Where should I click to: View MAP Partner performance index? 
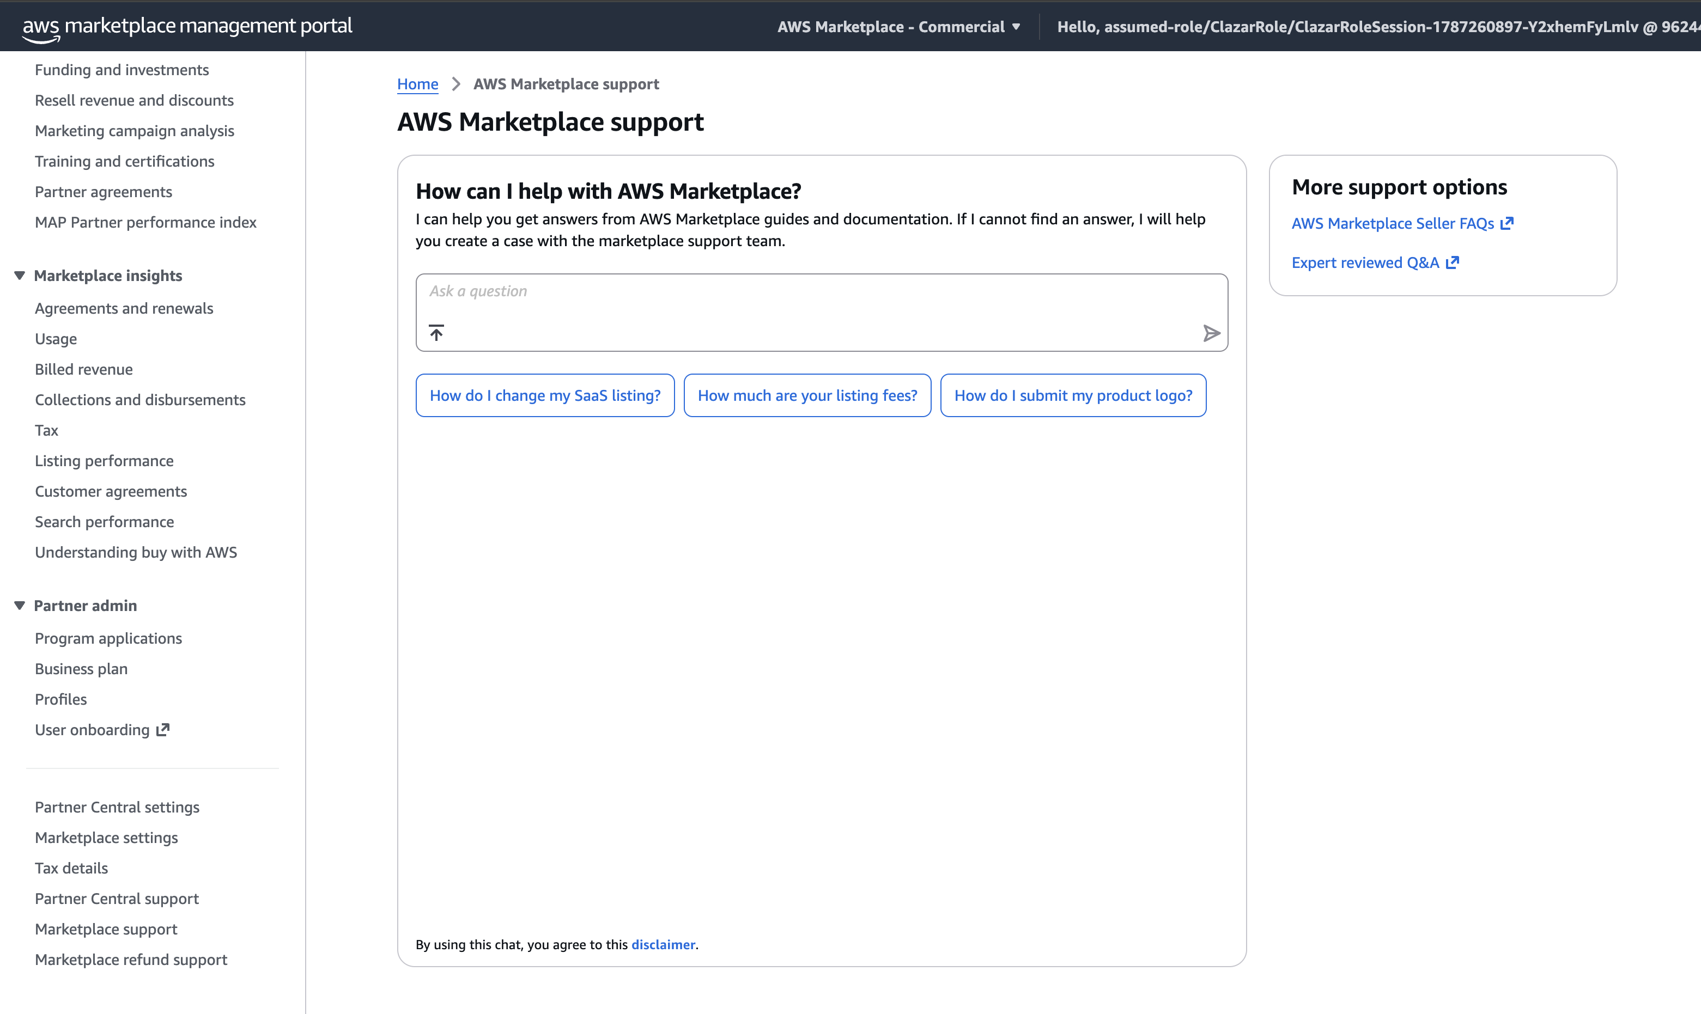[145, 222]
